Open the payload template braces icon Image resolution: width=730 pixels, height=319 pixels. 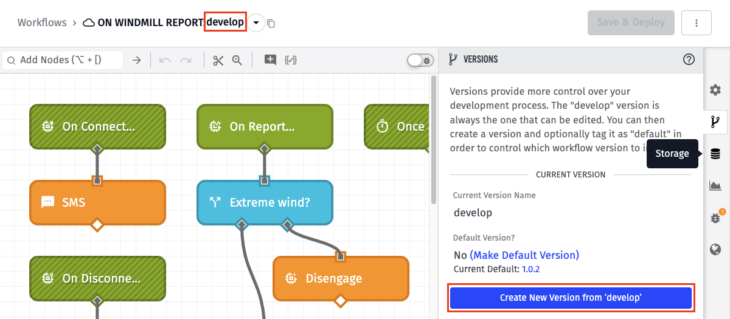pos(291,60)
